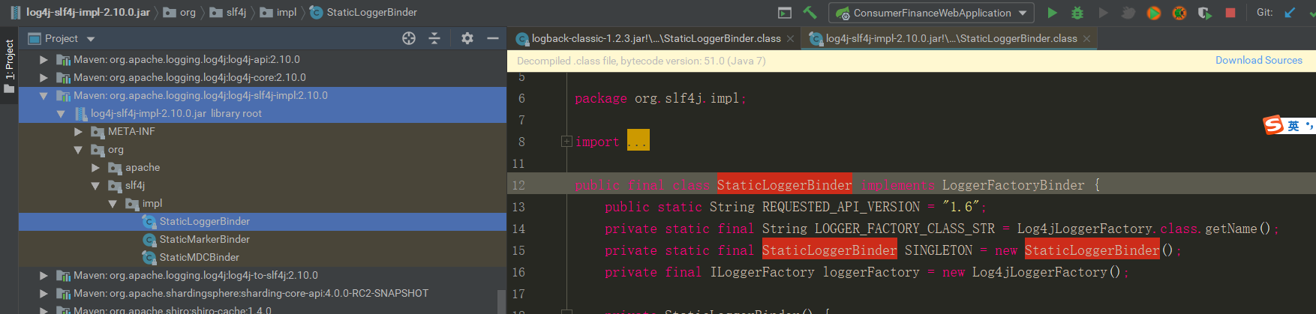
Task: Select StaticMDCBinder class in project tree
Action: (263, 257)
